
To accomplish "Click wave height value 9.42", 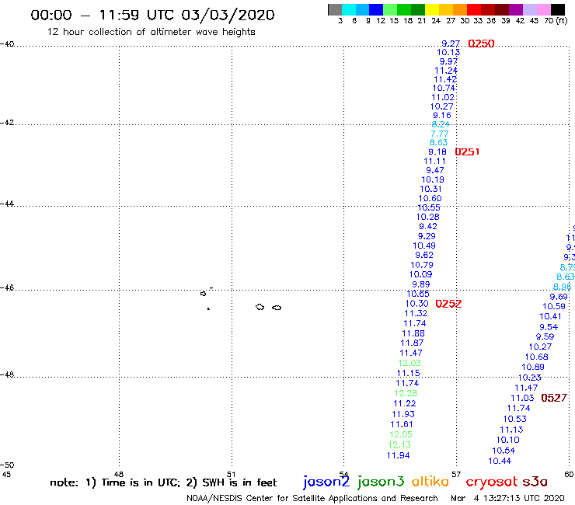I will (x=428, y=227).
